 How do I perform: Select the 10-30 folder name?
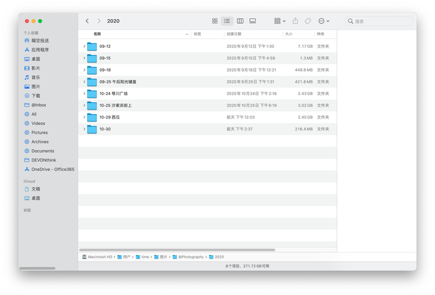[x=105, y=129]
